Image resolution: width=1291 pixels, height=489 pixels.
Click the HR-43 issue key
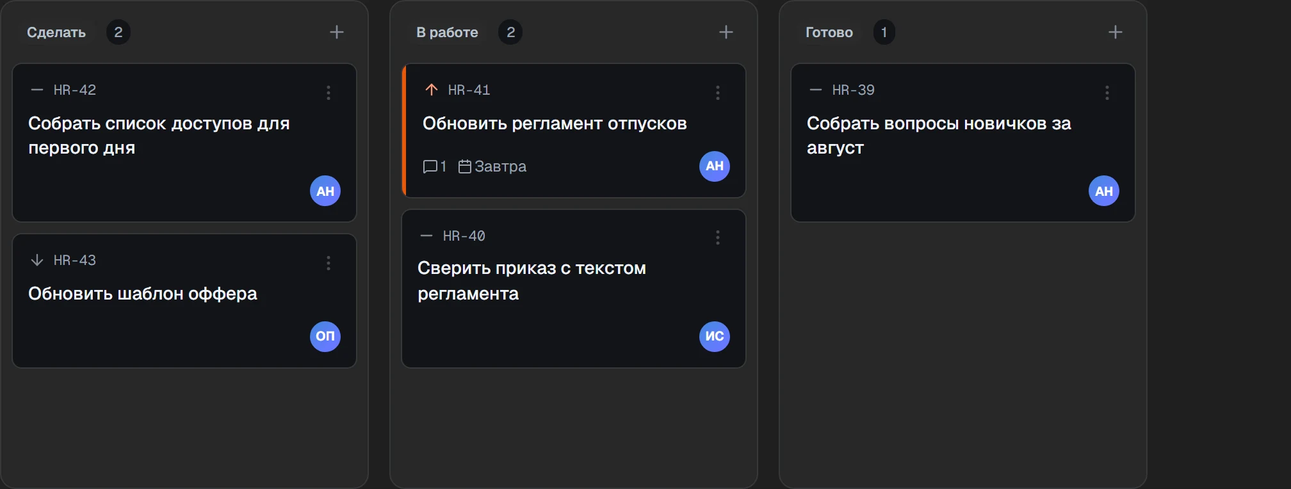pyautogui.click(x=75, y=261)
